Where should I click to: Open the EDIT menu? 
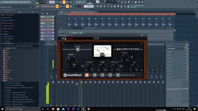tap(5, 2)
